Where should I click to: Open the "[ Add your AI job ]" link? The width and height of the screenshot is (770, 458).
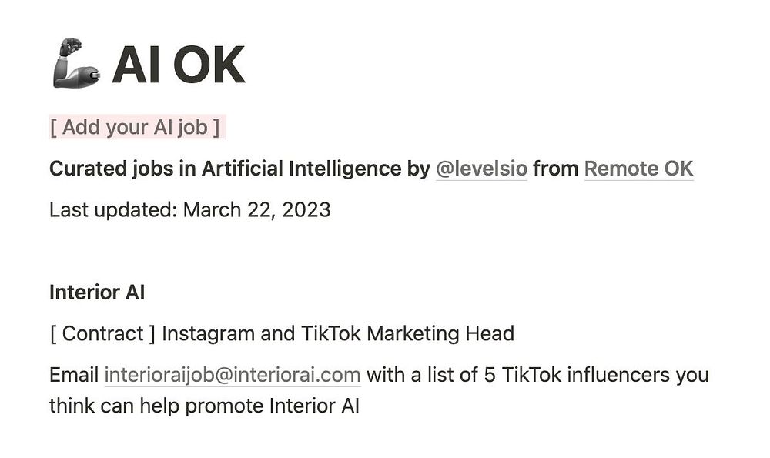[x=135, y=127]
